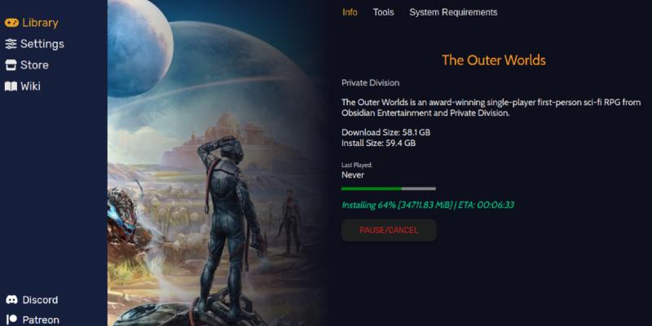Click the Library gamepad icon
Image resolution: width=652 pixels, height=326 pixels.
pos(11,23)
